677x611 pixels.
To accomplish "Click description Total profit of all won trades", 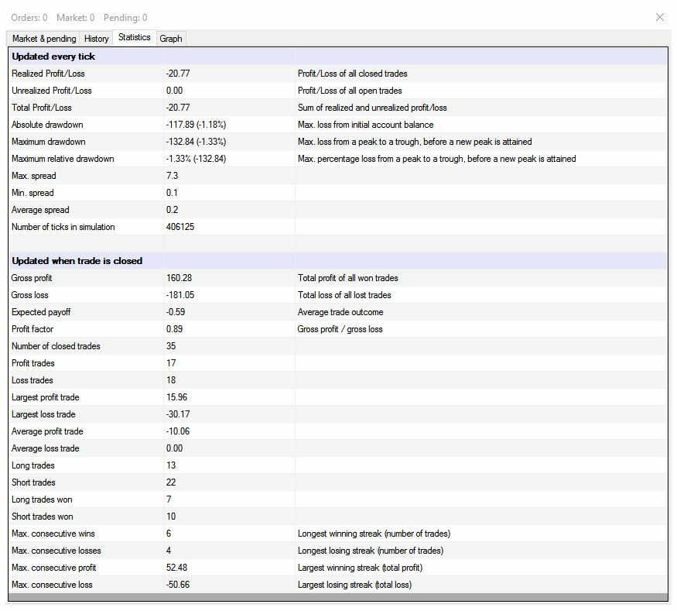I will [x=348, y=278].
